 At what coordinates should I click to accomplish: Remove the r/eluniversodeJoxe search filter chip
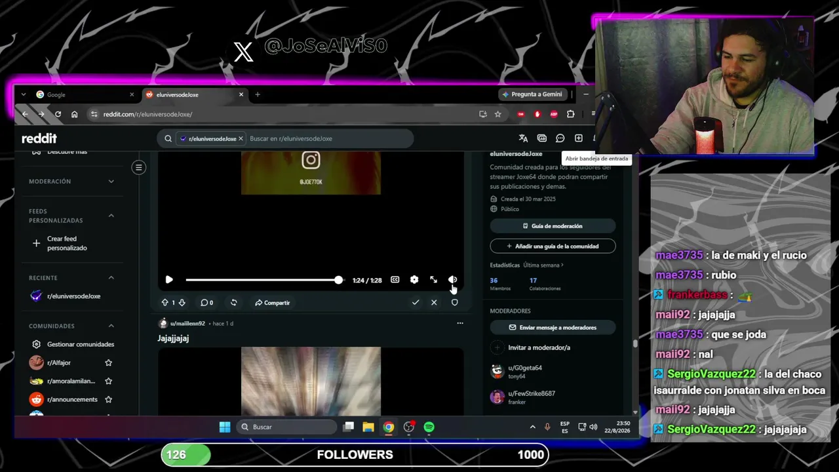(241, 139)
